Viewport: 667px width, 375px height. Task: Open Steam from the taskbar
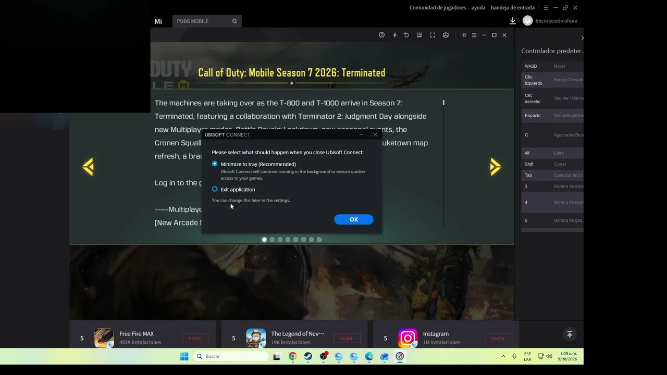tap(308, 356)
